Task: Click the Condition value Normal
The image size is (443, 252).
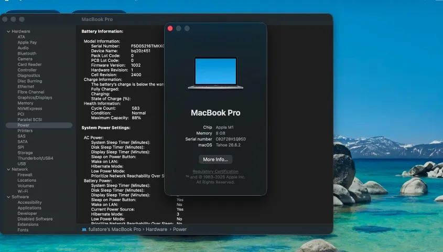Action: click(x=139, y=113)
